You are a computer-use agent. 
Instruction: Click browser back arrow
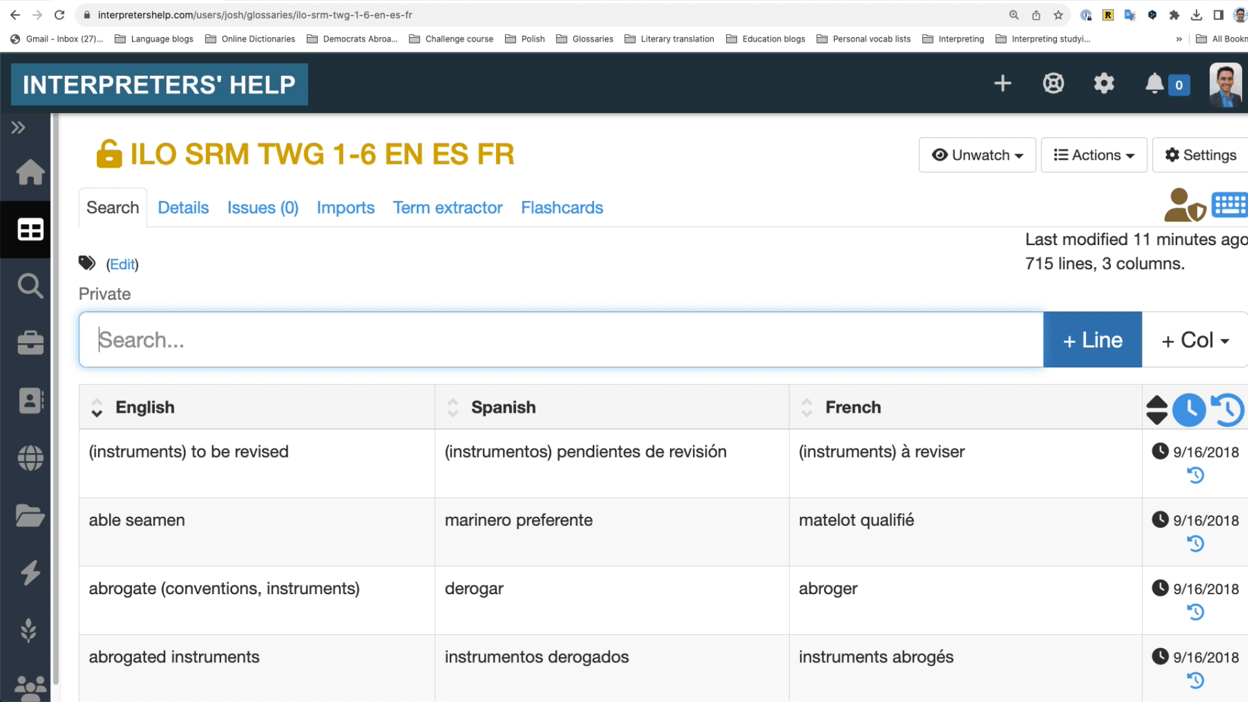15,15
